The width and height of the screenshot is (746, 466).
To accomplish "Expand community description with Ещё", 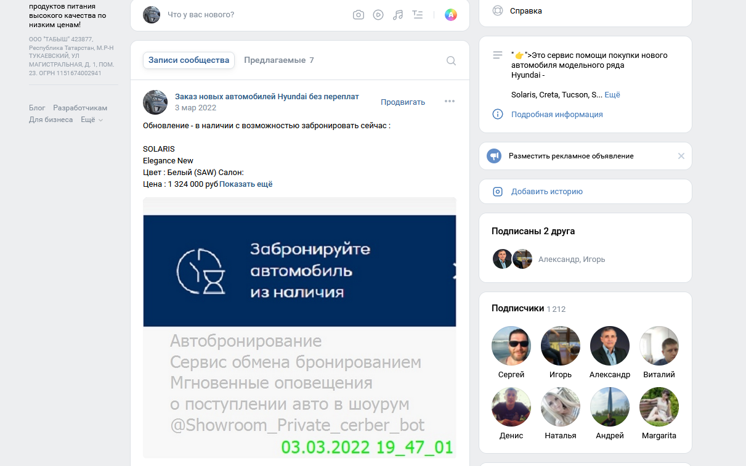I will pyautogui.click(x=612, y=95).
